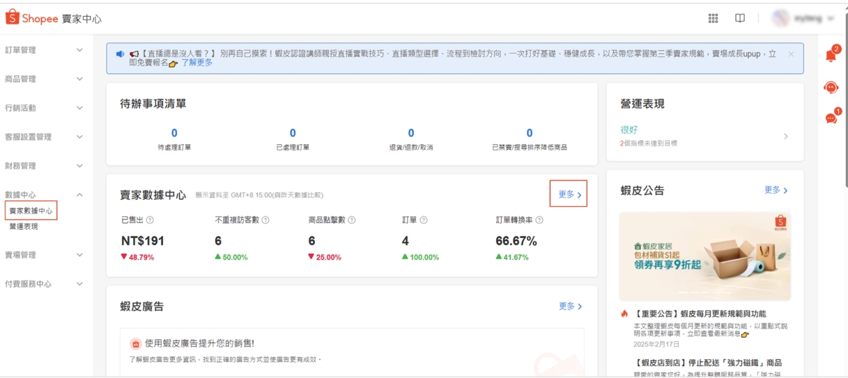Viewport: 848px width, 378px height.
Task: Click the 2025年2月17日 announcement date
Action: point(656,344)
